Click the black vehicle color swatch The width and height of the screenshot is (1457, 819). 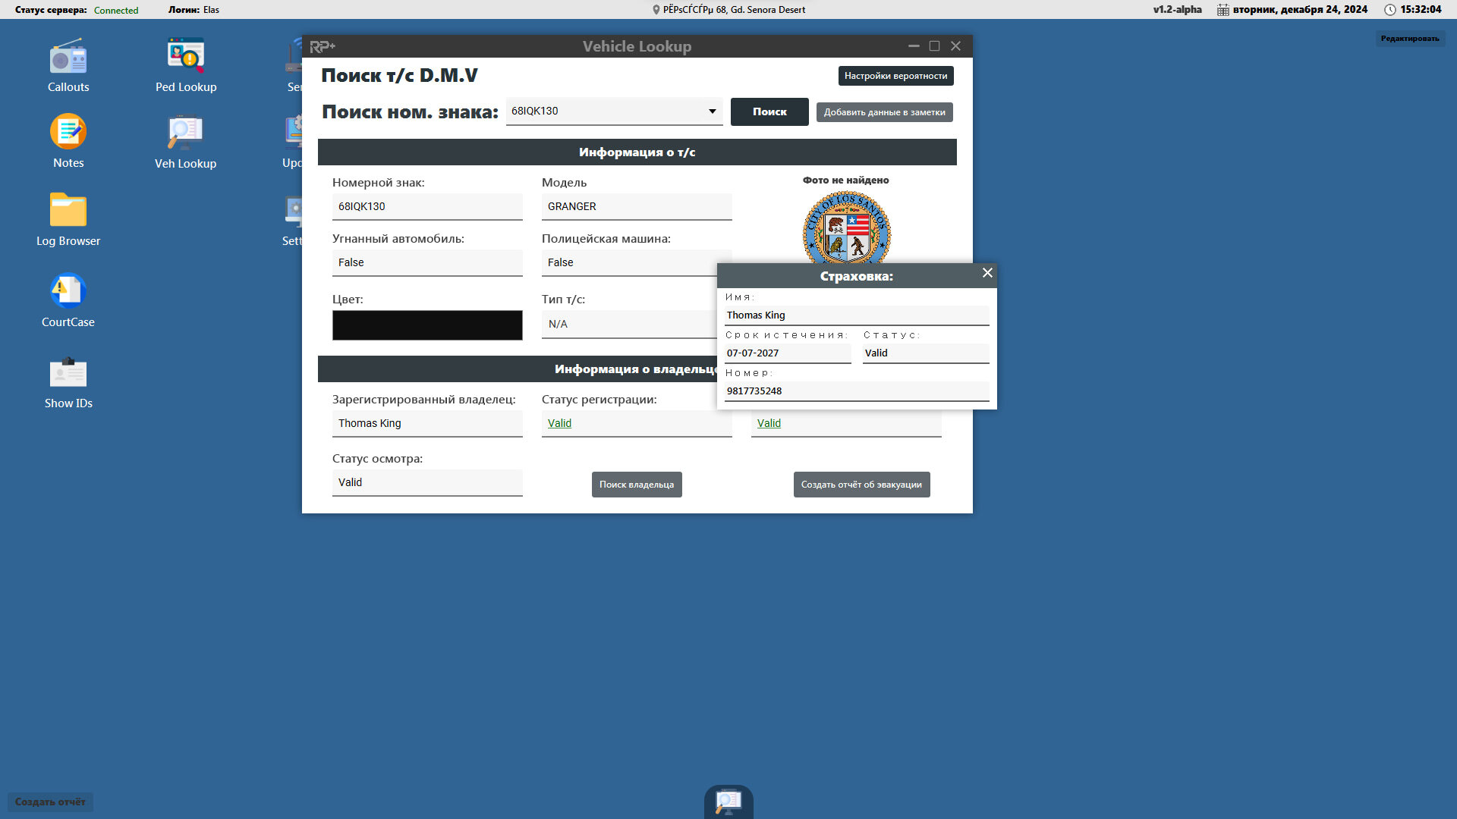pyautogui.click(x=427, y=325)
